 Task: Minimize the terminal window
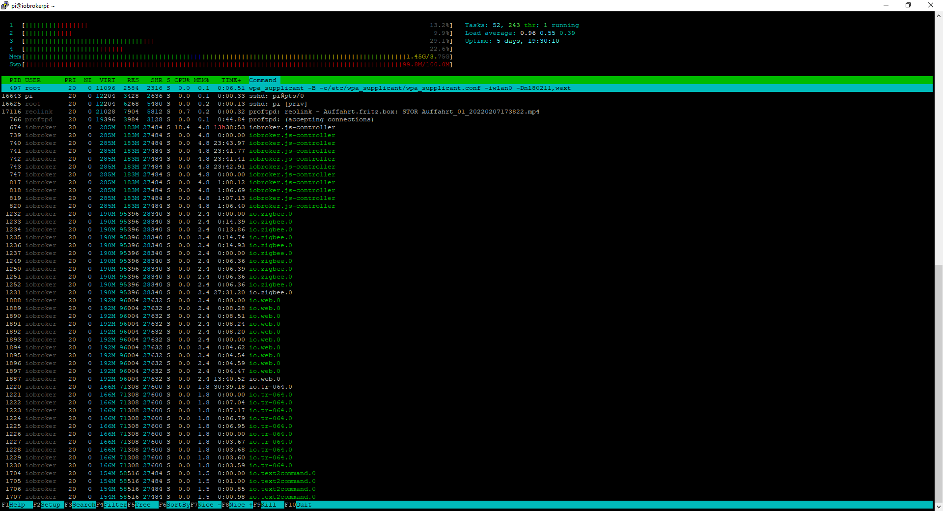click(886, 5)
